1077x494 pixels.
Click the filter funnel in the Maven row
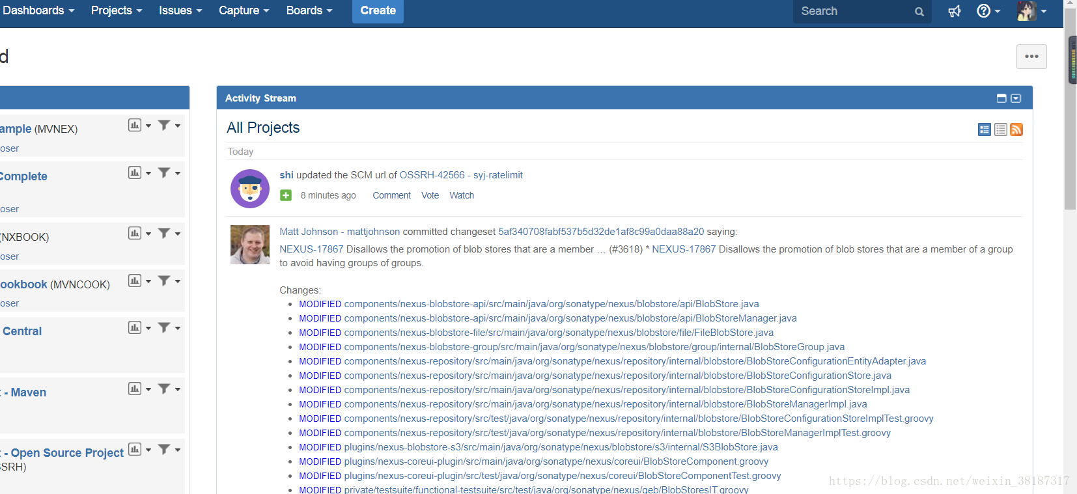pyautogui.click(x=164, y=389)
